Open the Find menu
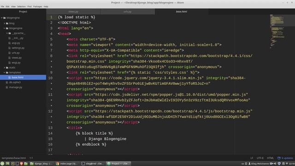 point(29,6)
